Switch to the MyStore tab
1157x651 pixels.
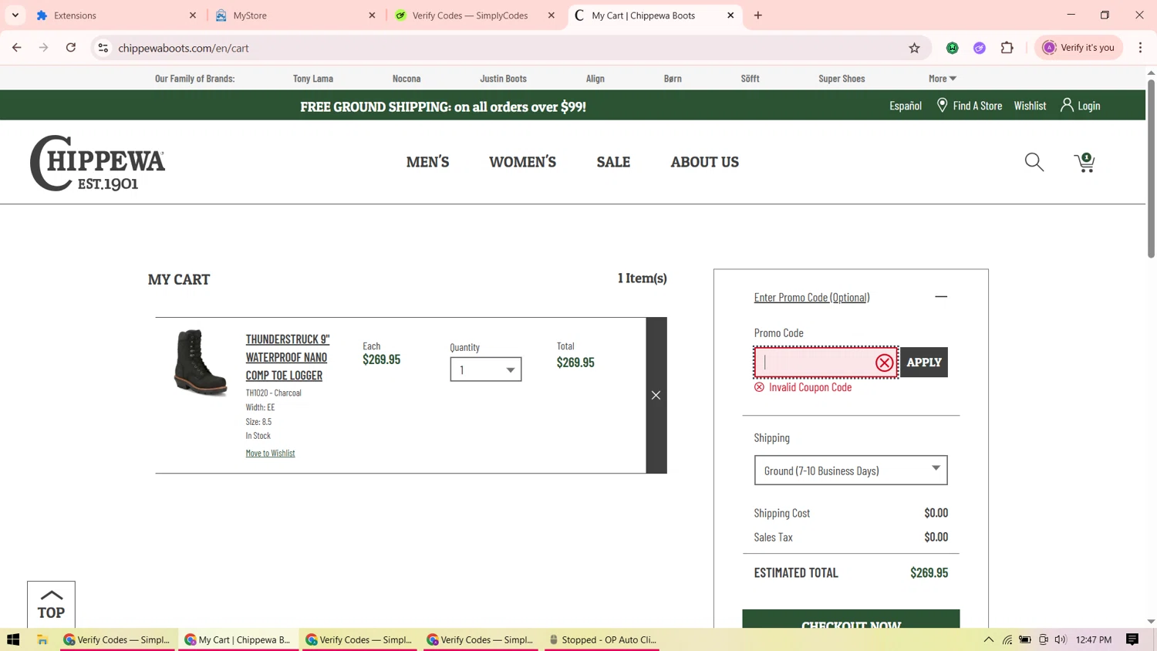(x=295, y=15)
